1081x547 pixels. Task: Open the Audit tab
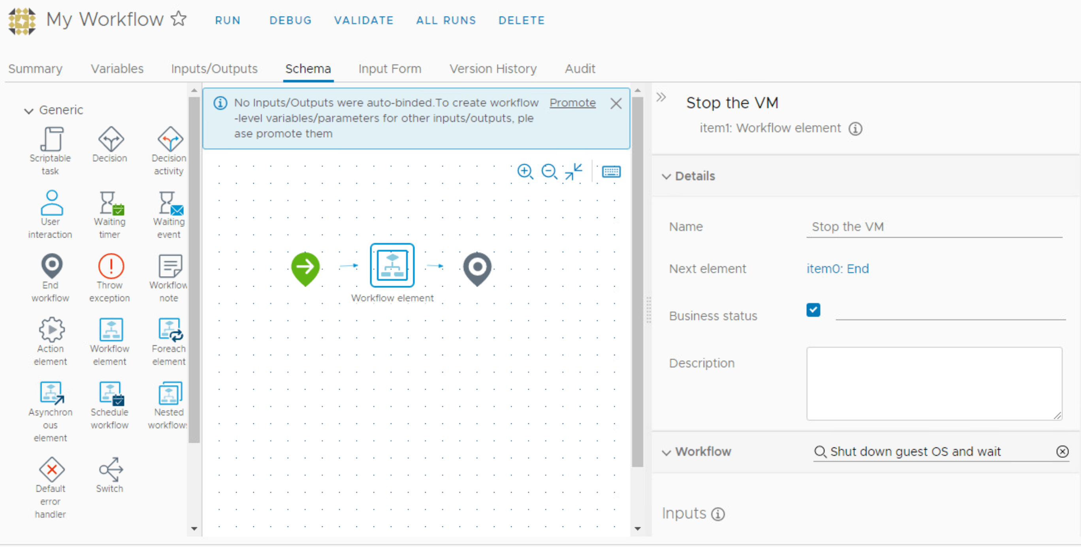[x=580, y=69]
